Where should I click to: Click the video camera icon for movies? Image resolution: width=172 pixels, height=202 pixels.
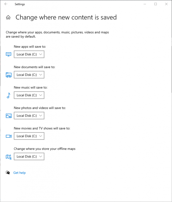(x=9, y=136)
